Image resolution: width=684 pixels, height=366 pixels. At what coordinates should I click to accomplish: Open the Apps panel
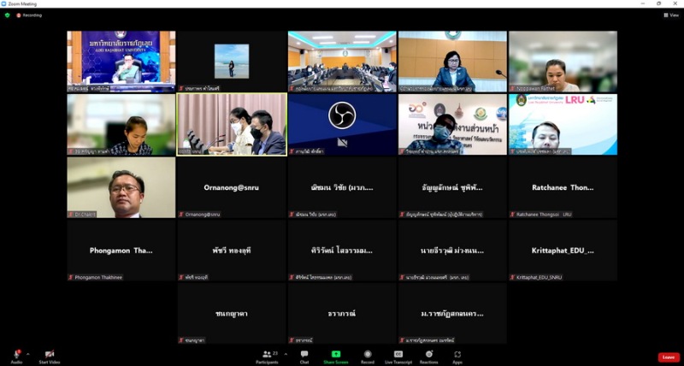(x=457, y=355)
